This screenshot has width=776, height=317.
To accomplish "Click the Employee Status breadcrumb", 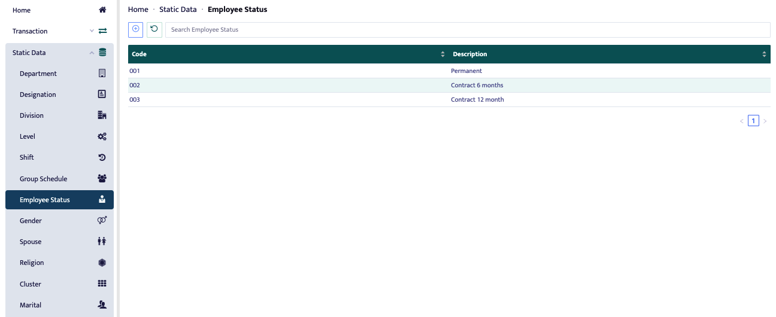I will 238,10.
